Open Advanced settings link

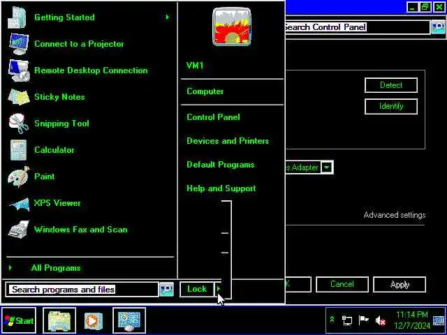(395, 215)
